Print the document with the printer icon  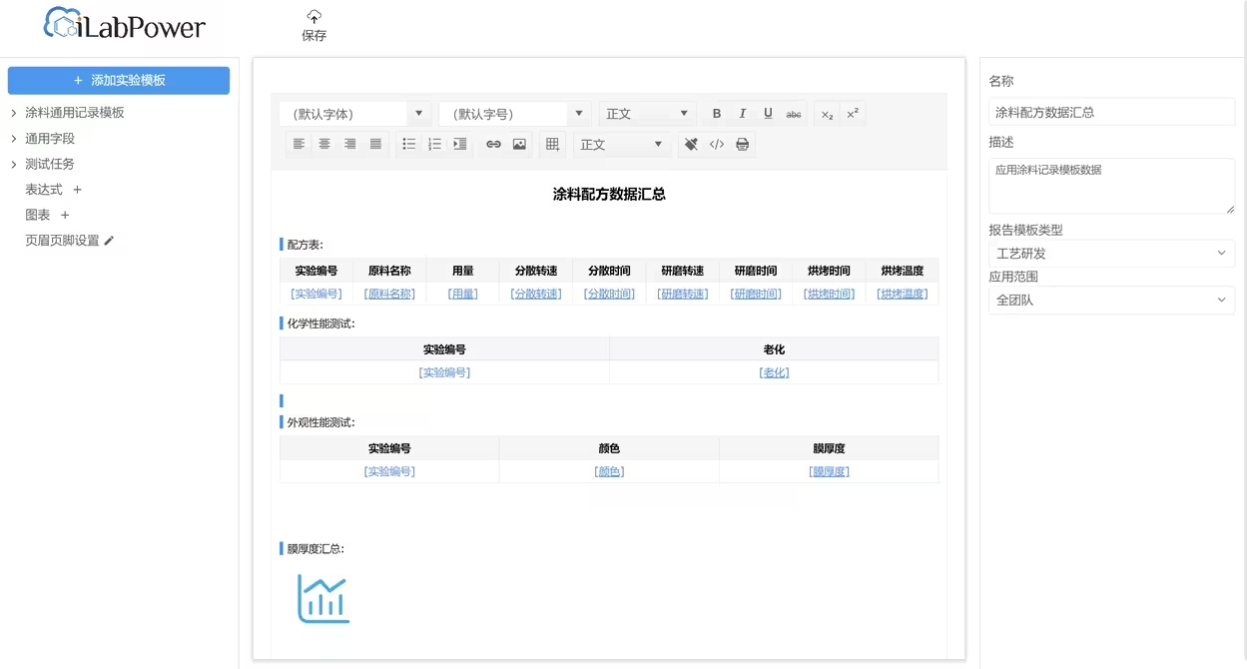click(x=742, y=144)
